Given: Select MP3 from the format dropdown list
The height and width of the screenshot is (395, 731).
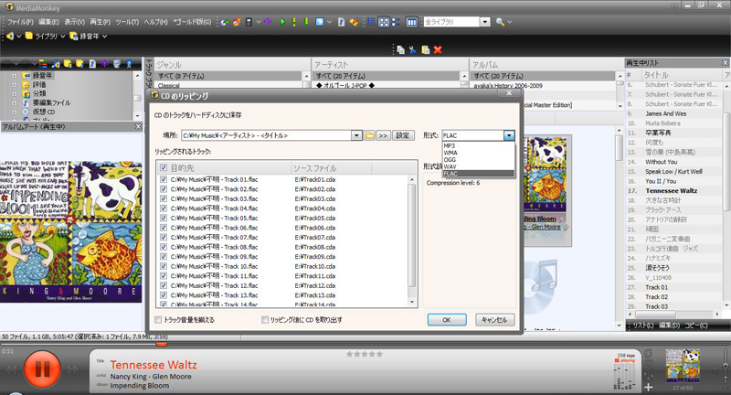Looking at the screenshot, I should coord(450,146).
